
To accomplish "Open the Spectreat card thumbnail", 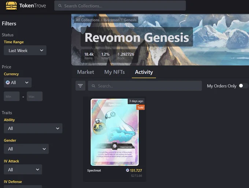I will point(115,132).
